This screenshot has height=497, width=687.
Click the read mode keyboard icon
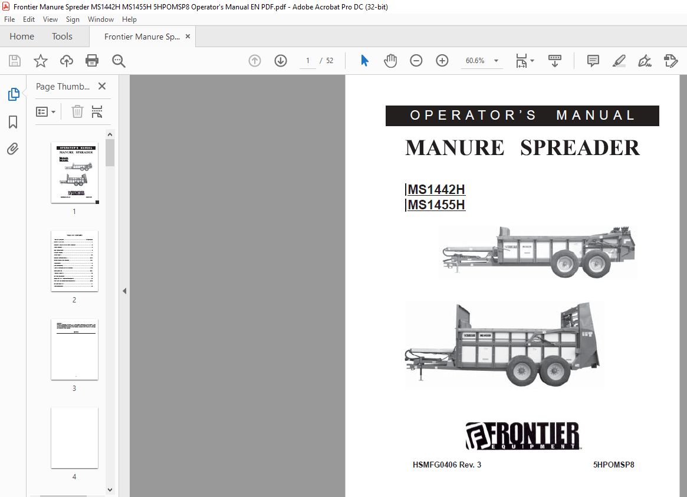click(x=555, y=60)
